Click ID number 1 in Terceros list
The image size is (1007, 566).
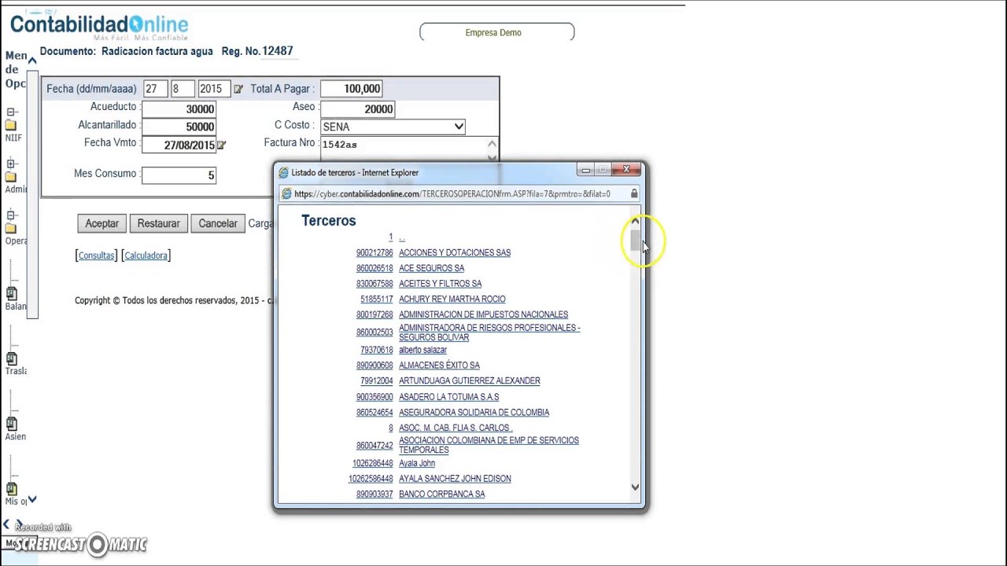point(390,237)
